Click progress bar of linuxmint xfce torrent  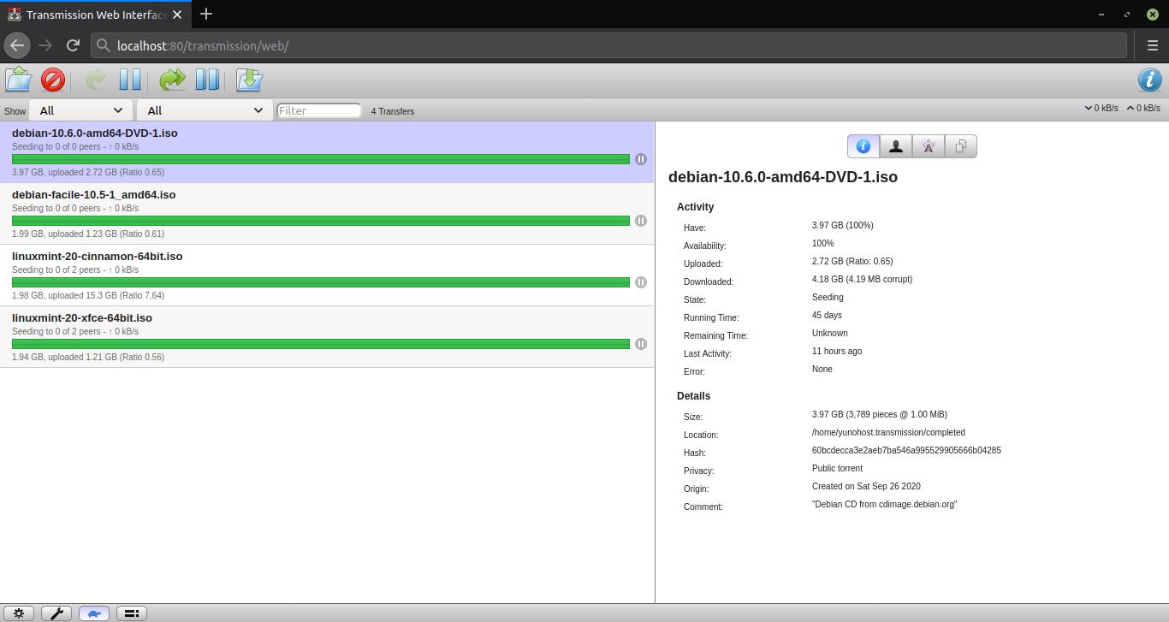click(321, 344)
